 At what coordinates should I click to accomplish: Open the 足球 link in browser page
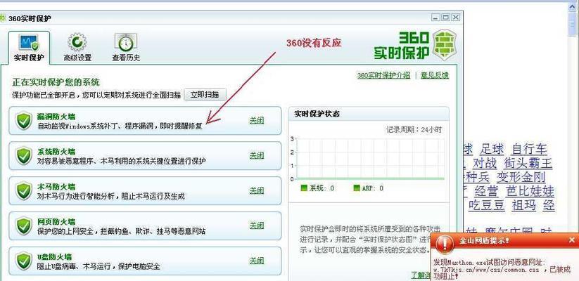(492, 150)
